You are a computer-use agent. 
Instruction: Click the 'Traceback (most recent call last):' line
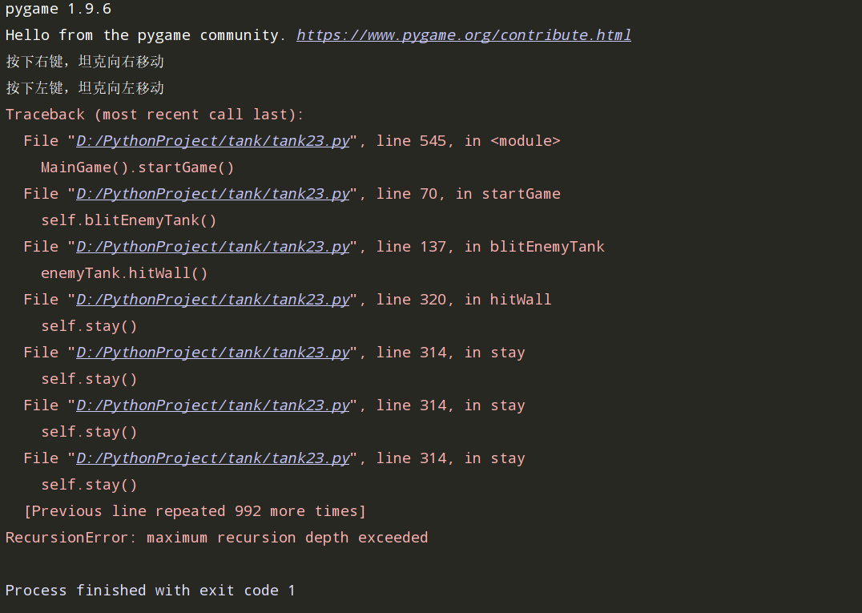155,115
